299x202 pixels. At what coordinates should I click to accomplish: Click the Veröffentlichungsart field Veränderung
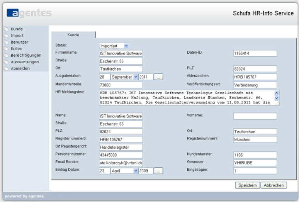click(255, 85)
